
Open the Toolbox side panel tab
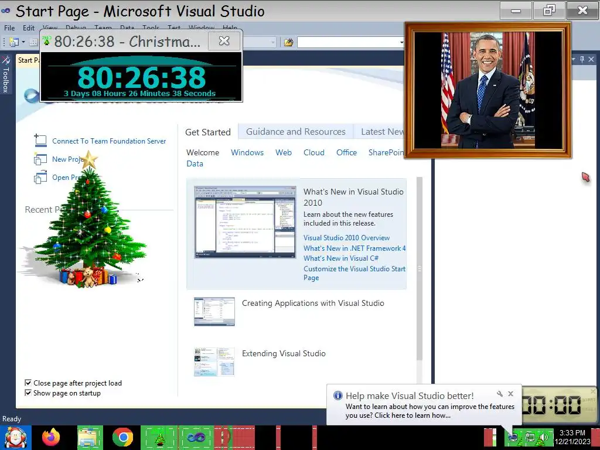click(x=6, y=74)
